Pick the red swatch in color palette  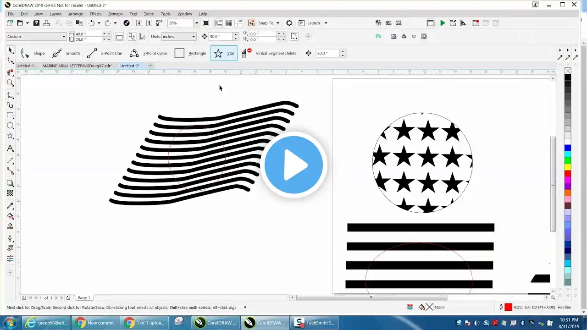568,174
